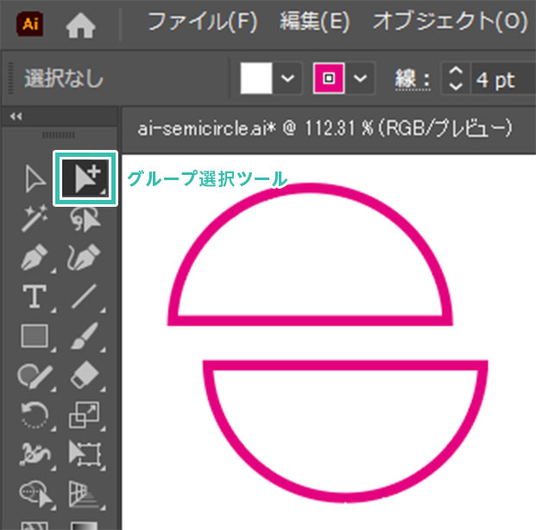The image size is (536, 530).
Task: Click the stroke weight stepper arrows
Action: pos(456,80)
